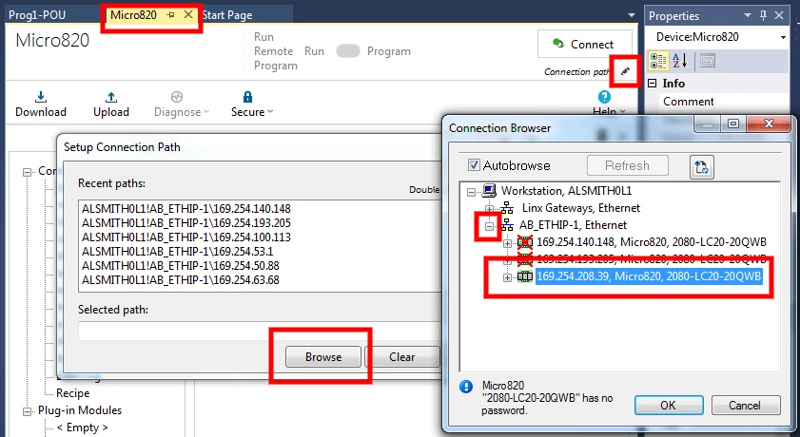Switch to the Prog1-POU tab

(x=37, y=15)
